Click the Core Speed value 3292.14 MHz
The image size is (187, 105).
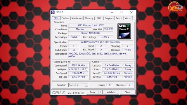tap(78, 65)
